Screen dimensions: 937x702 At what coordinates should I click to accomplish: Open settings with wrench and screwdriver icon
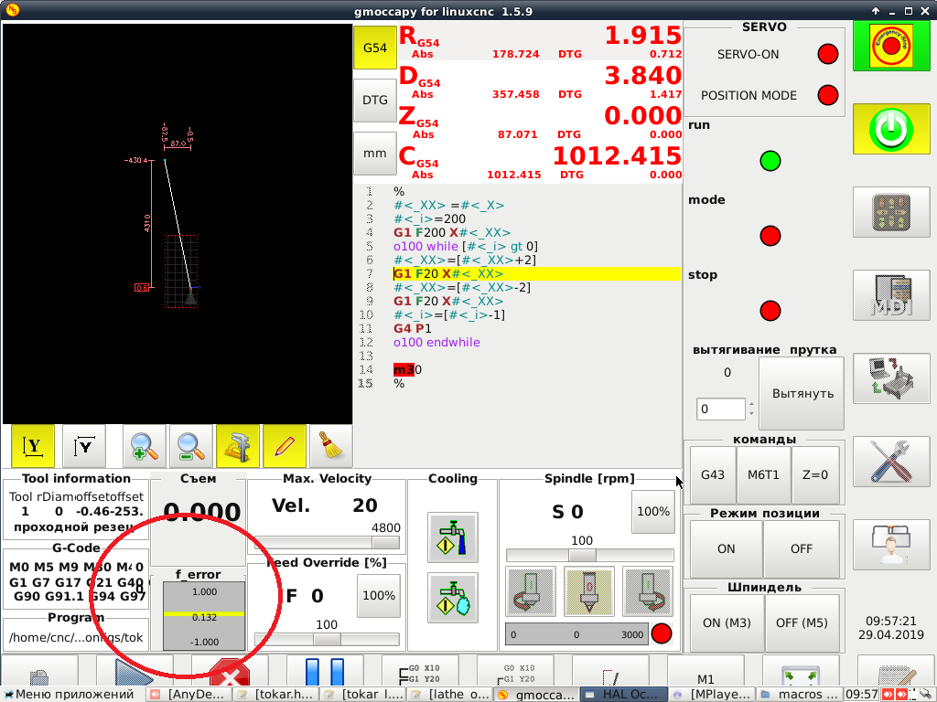[891, 462]
